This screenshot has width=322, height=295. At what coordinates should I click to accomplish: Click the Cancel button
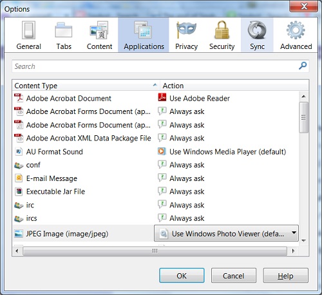click(234, 276)
